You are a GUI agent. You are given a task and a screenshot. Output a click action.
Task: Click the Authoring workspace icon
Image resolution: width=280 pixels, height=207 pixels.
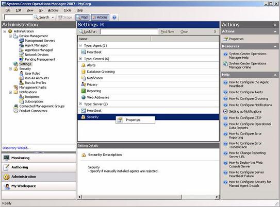point(7,167)
